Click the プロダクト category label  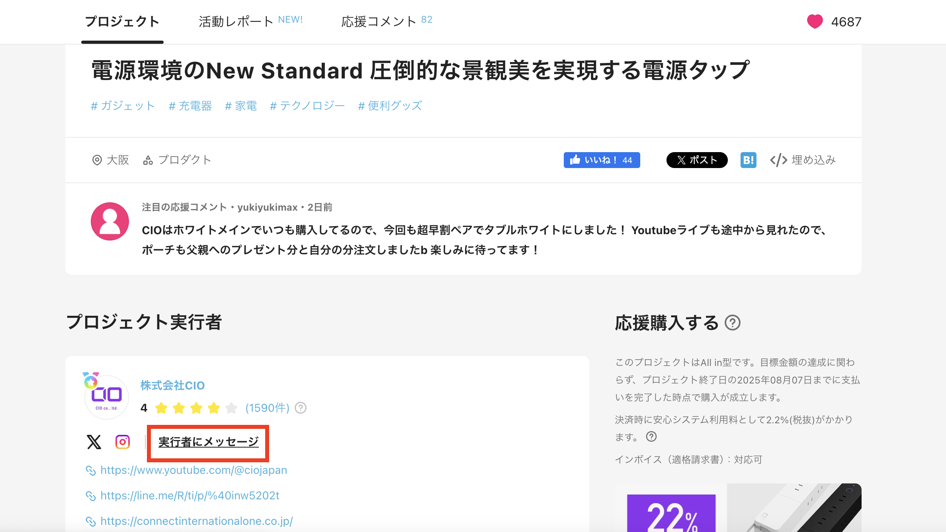coord(185,160)
